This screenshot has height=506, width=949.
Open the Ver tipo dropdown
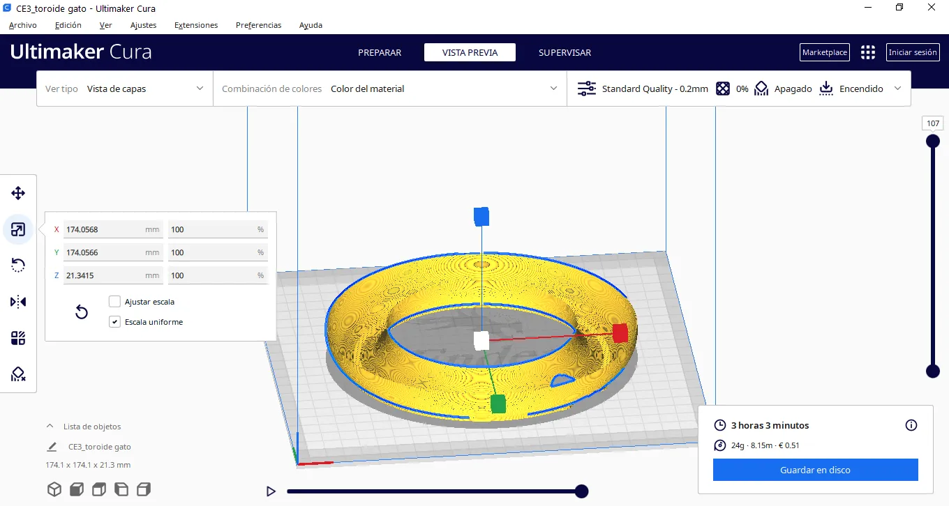pos(125,89)
